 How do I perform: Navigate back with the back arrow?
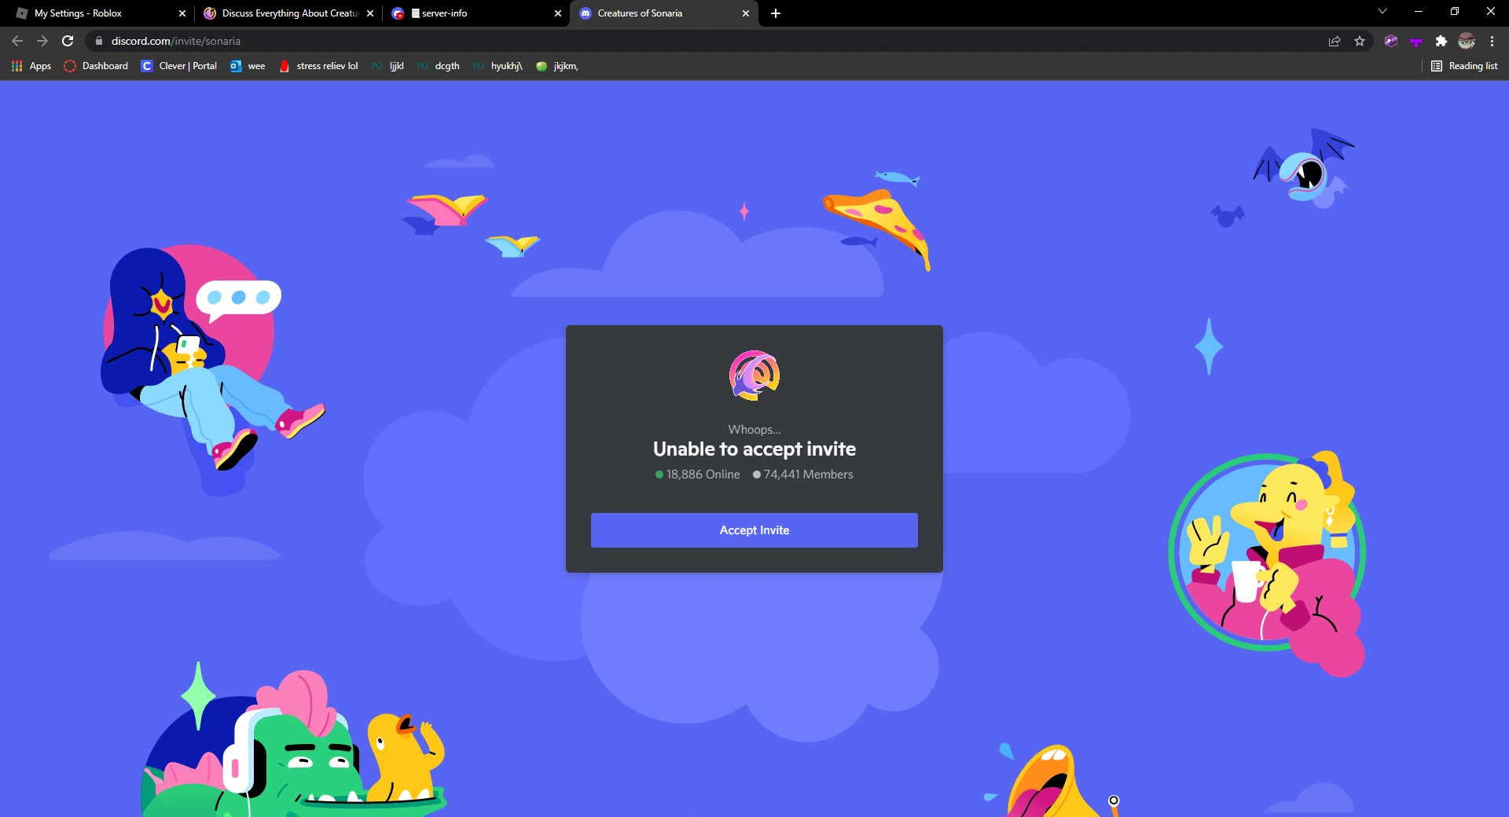coord(17,41)
